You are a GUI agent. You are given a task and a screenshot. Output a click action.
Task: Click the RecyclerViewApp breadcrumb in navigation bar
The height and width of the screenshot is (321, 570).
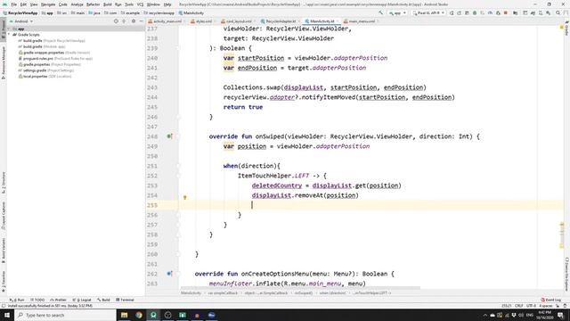[20, 12]
